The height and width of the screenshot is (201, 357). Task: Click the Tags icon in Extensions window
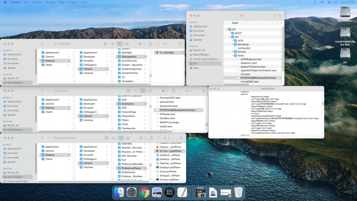pyautogui.click(x=181, y=91)
